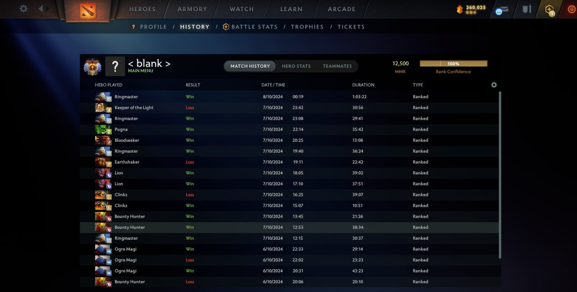
Task: Open the highlighted Bounty Hunter match
Action: pyautogui.click(x=290, y=228)
